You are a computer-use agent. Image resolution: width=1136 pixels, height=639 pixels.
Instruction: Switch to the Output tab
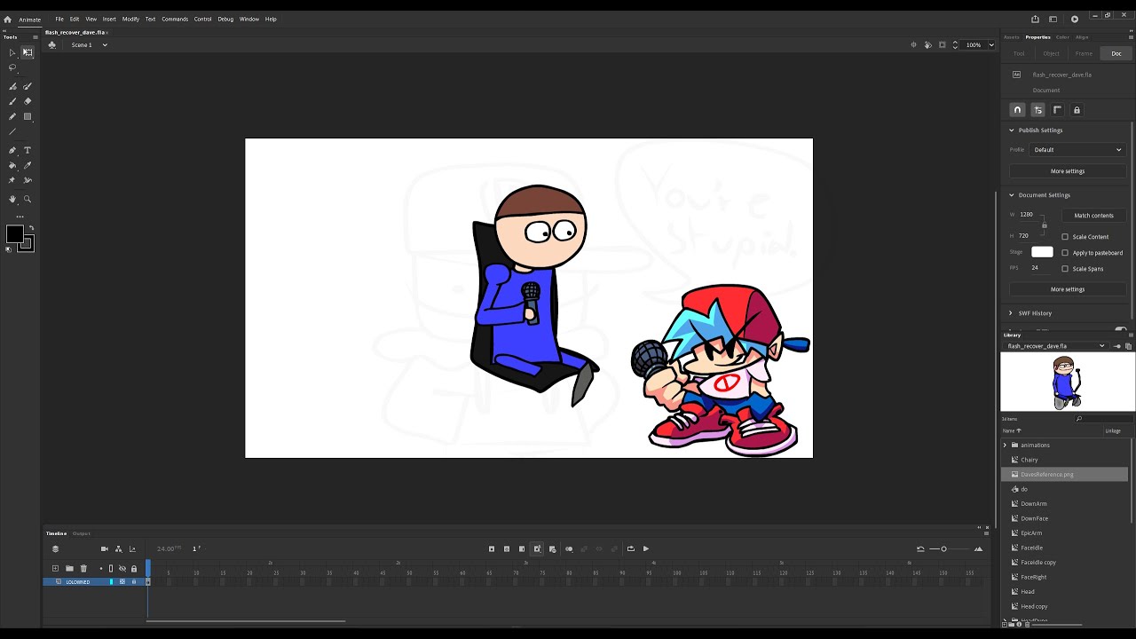coord(82,533)
